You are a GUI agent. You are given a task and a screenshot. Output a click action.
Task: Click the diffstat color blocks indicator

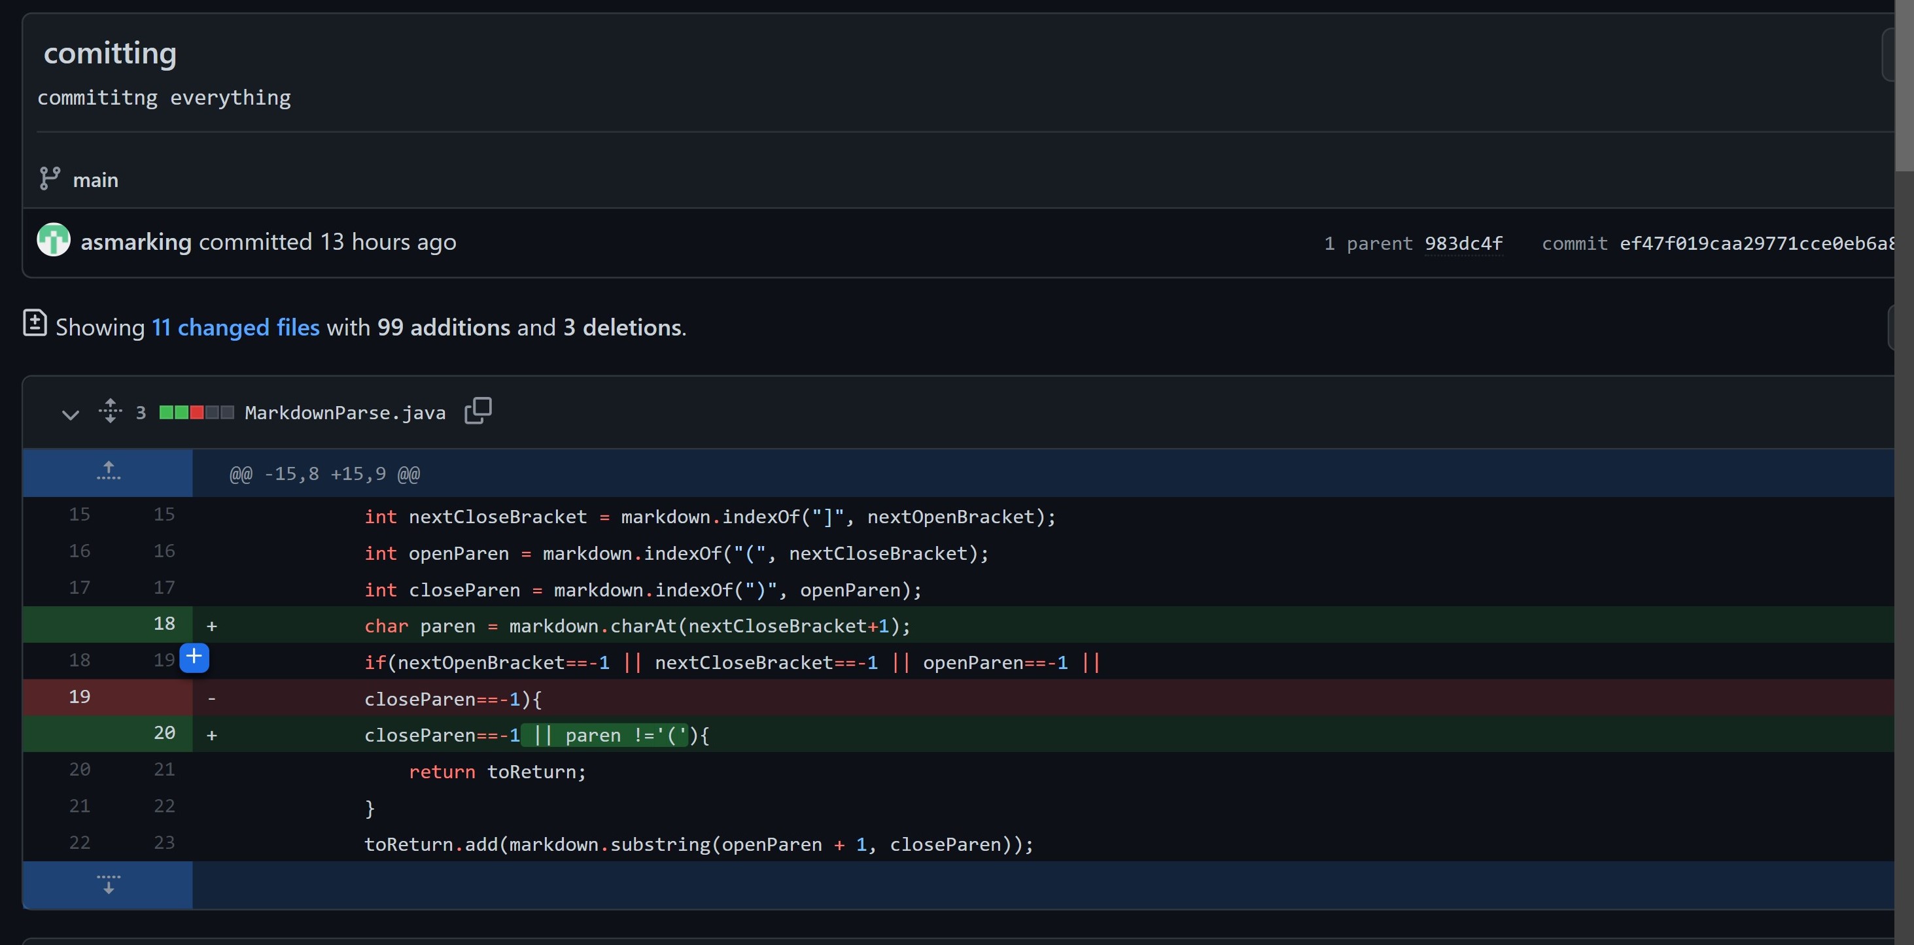[196, 412]
